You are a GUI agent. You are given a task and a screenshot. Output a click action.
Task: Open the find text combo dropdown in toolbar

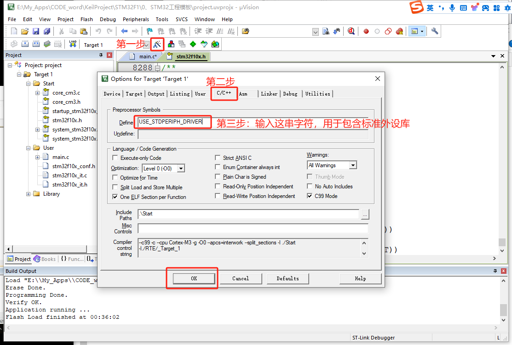(316, 32)
